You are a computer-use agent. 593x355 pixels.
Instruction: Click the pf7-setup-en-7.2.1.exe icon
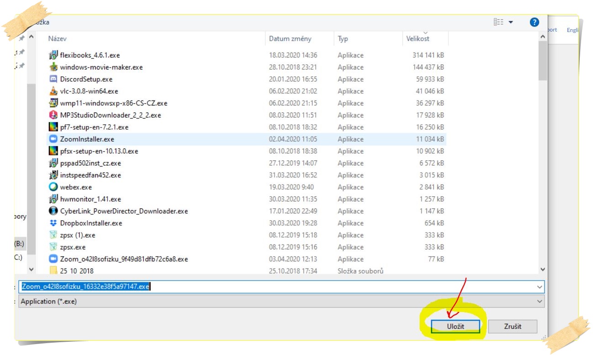pyautogui.click(x=53, y=127)
